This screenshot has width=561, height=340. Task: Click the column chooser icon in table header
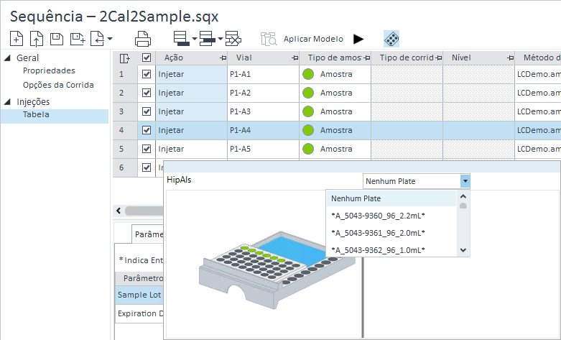coord(124,58)
